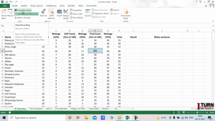The image size is (215, 121).
Task: Switch to the INSERT tab
Action: [x=24, y=6]
